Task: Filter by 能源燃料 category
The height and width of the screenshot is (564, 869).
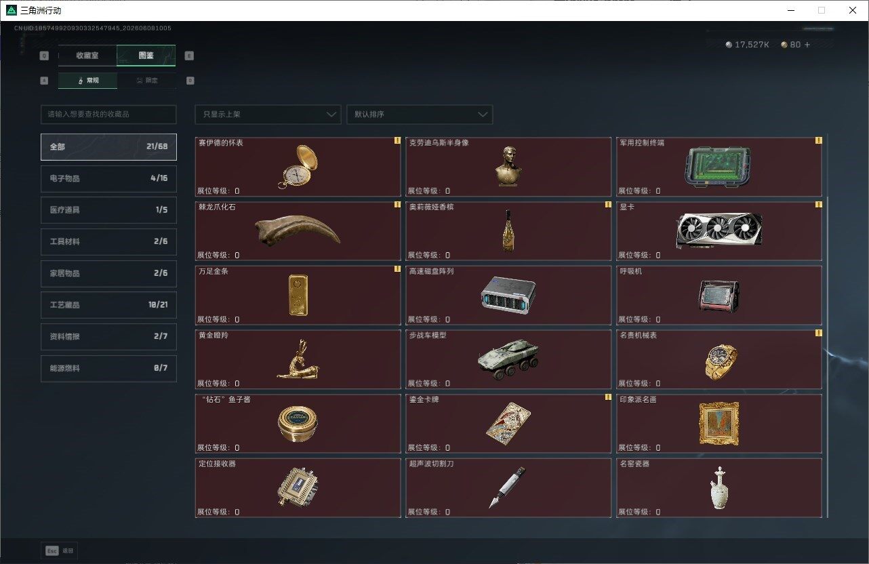Action: pyautogui.click(x=108, y=368)
